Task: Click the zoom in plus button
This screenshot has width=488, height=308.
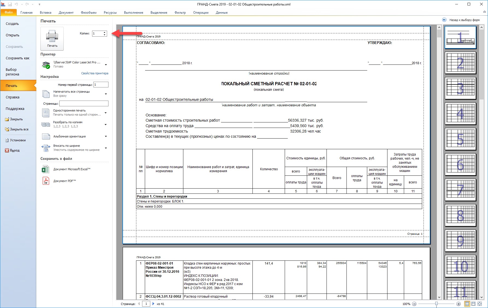Action: [x=458, y=304]
